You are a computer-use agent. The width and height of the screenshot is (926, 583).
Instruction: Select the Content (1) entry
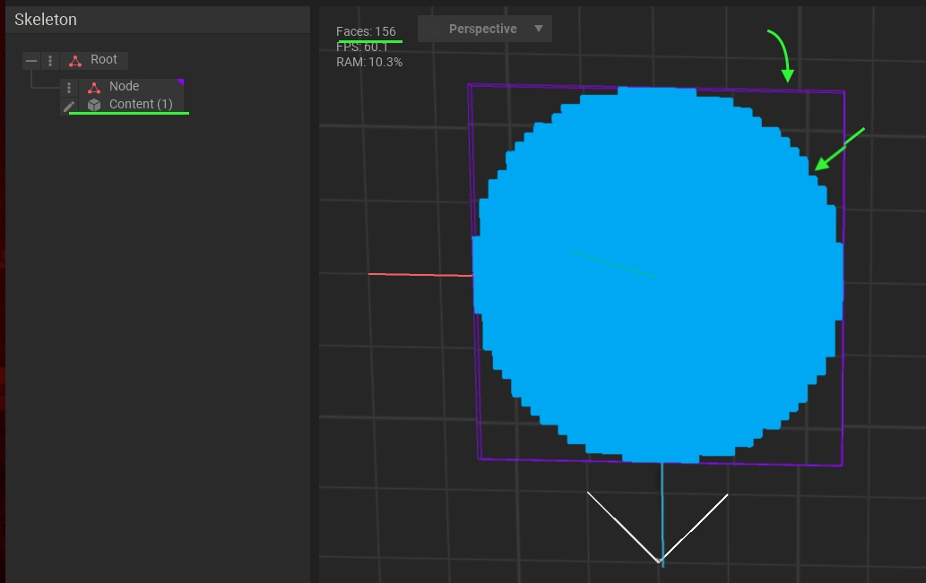pyautogui.click(x=140, y=105)
